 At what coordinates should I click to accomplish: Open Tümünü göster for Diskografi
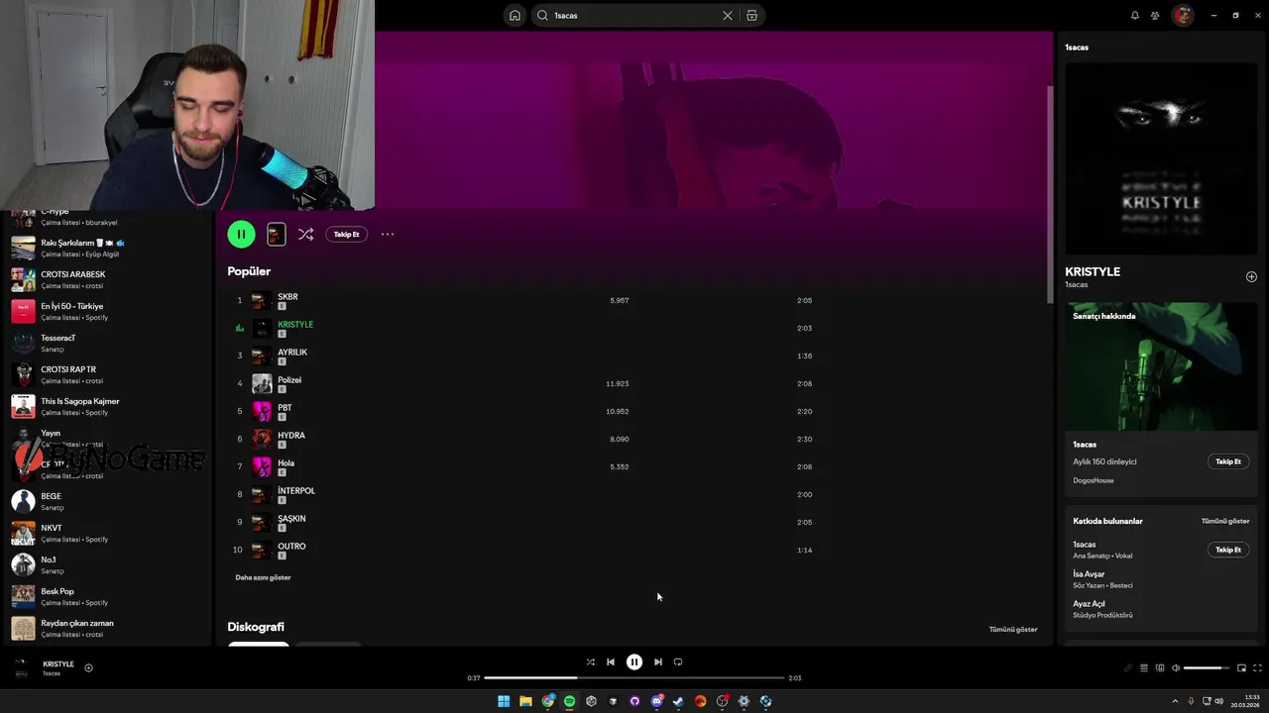point(1013,629)
